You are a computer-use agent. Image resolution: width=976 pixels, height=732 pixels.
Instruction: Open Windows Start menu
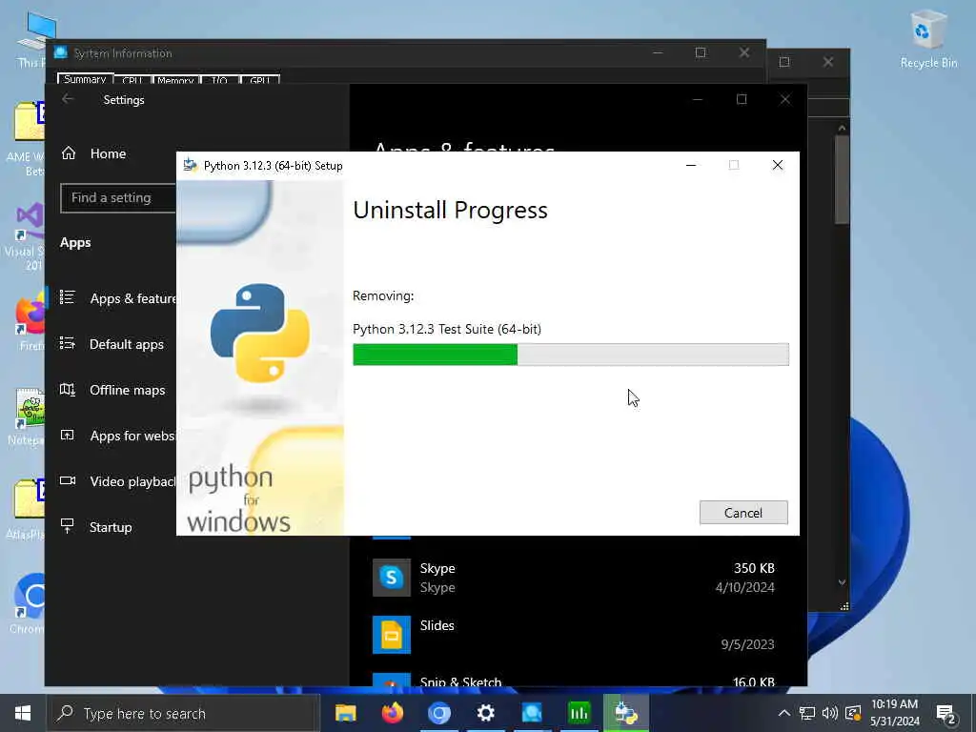tap(23, 713)
